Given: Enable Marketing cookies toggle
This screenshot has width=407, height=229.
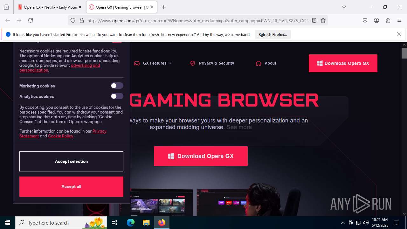Looking at the screenshot, I should (117, 86).
